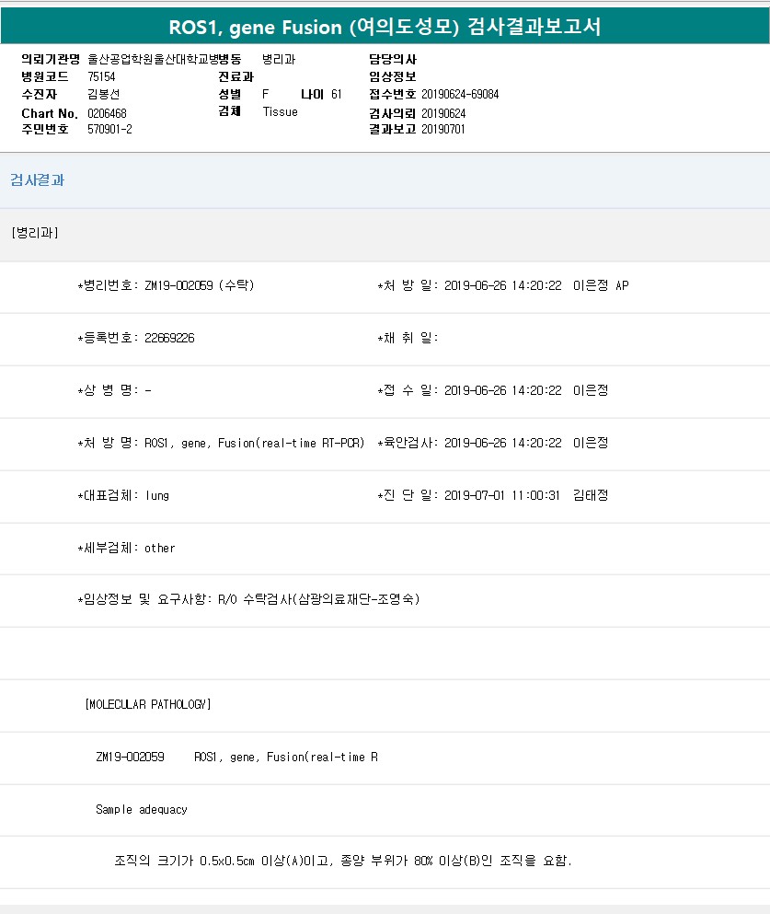Click the 임상정보 및 요구사항 line

(248, 600)
